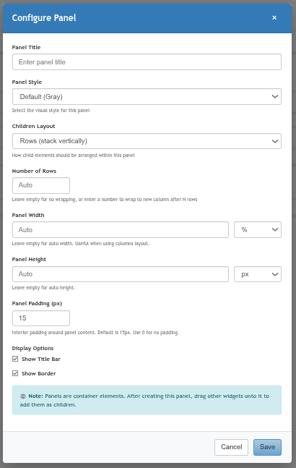This screenshot has height=468, width=296.
Task: Click the Show Title Bar label text
Action: 41,359
